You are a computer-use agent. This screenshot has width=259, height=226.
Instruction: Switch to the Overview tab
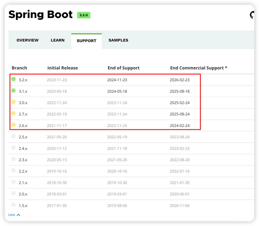27,40
